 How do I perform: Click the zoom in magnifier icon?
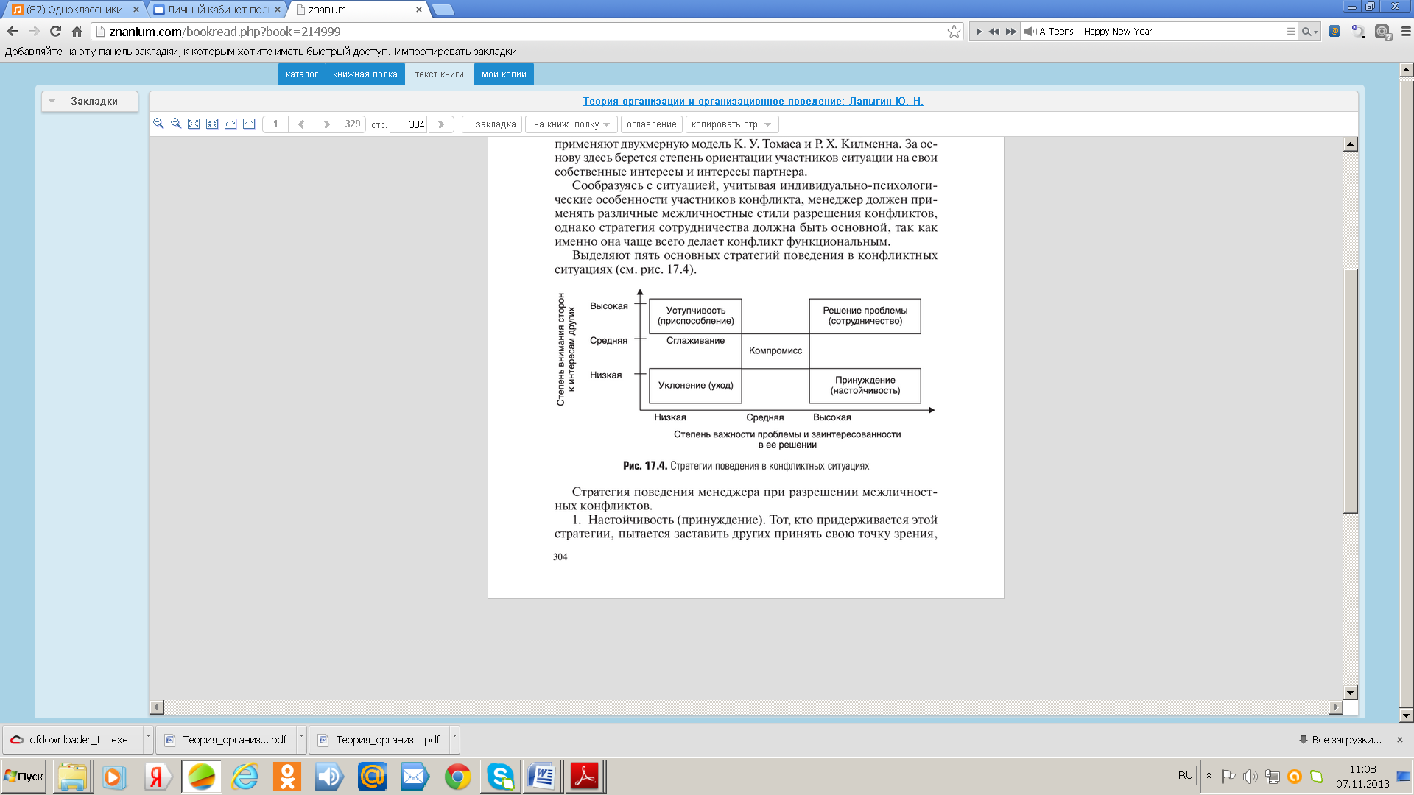pos(176,124)
